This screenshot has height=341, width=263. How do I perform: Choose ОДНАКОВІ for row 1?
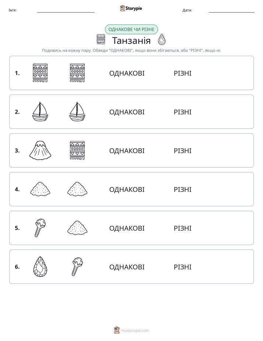127,73
